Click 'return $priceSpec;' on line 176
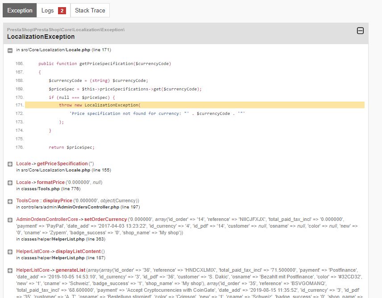Screen dimensions: 382x298 click(x=71, y=147)
